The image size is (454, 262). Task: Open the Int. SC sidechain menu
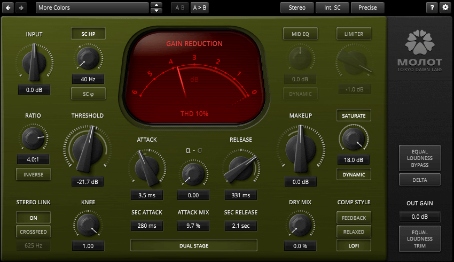point(332,7)
